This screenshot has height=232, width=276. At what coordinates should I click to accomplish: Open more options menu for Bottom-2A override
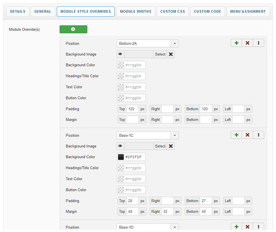pyautogui.click(x=258, y=43)
